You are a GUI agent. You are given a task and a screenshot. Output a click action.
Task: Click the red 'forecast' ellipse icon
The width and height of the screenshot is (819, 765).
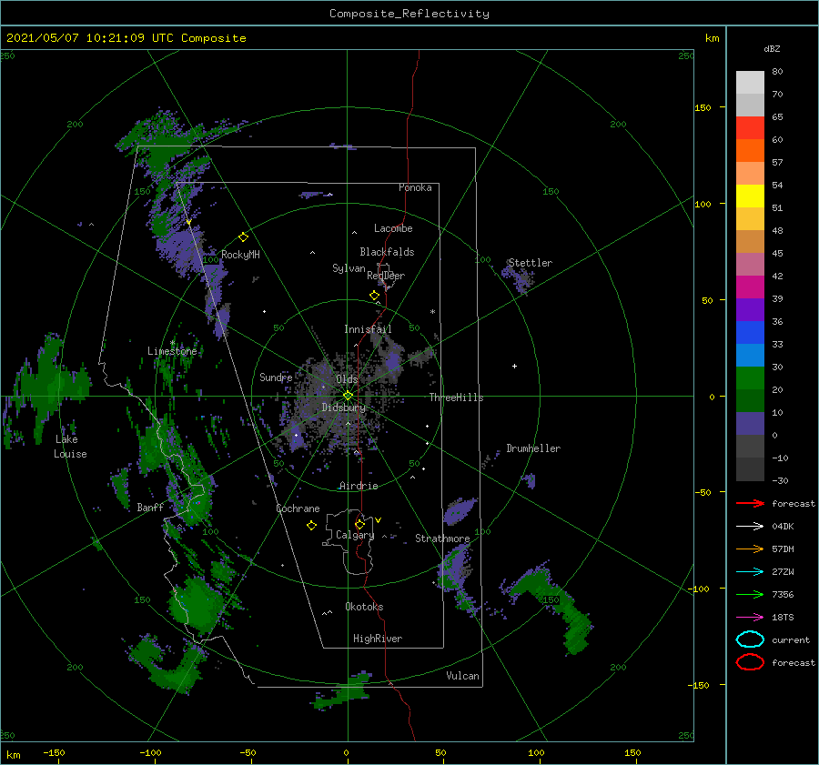750,662
